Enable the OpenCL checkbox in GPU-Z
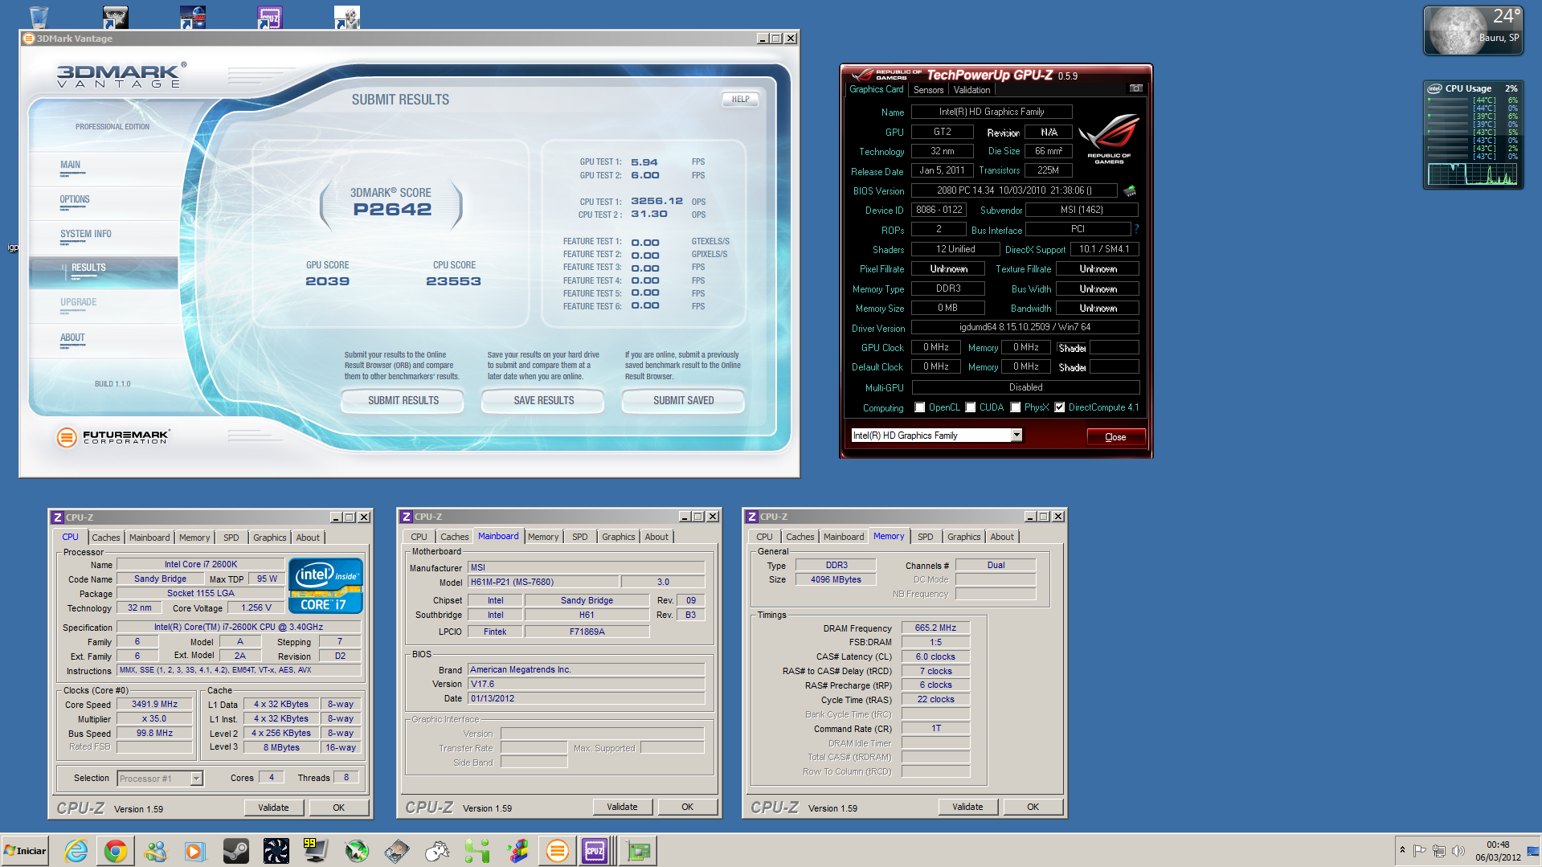 point(920,407)
